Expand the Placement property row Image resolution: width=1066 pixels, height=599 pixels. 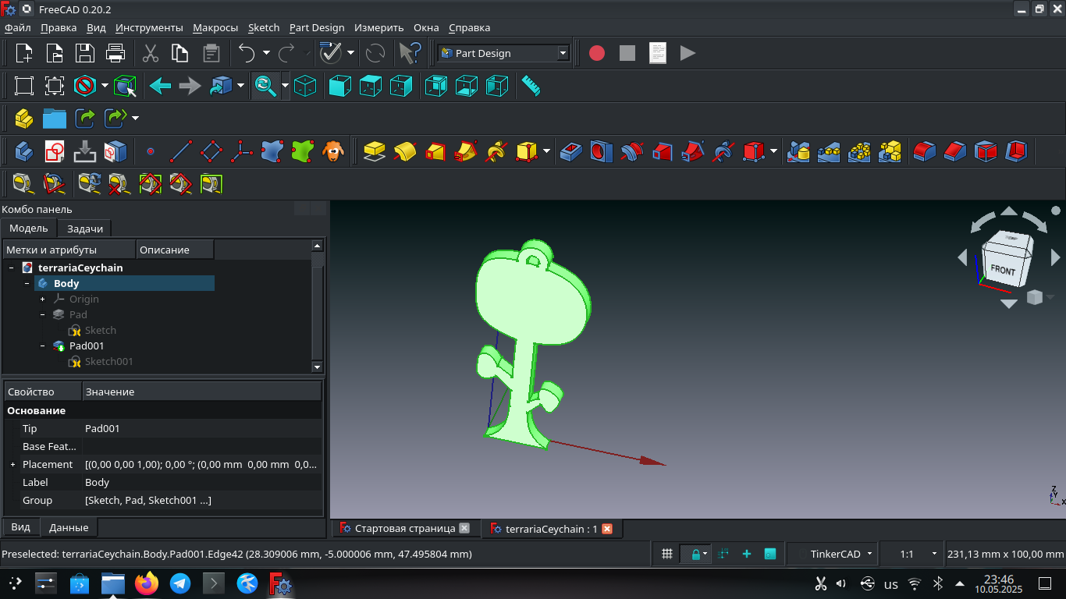13,465
